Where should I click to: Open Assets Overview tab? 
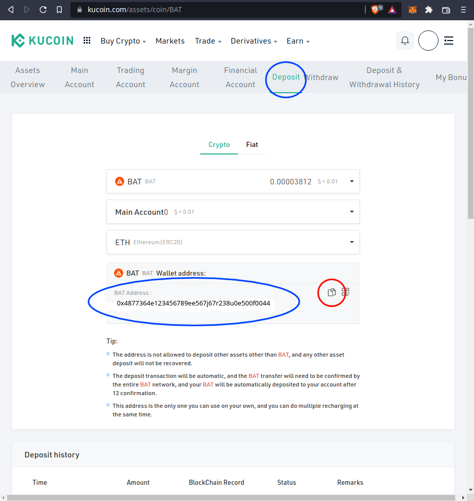pos(28,78)
